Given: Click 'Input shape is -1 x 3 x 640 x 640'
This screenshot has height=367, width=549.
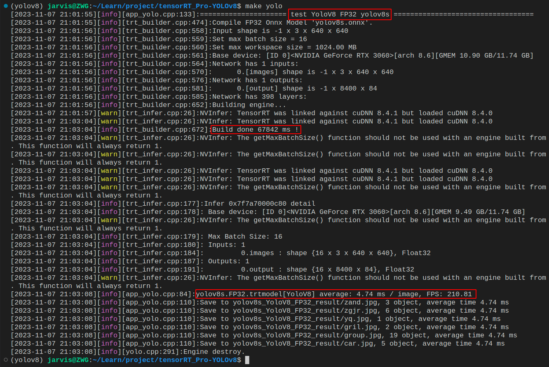Looking at the screenshot, I should coord(280,31).
